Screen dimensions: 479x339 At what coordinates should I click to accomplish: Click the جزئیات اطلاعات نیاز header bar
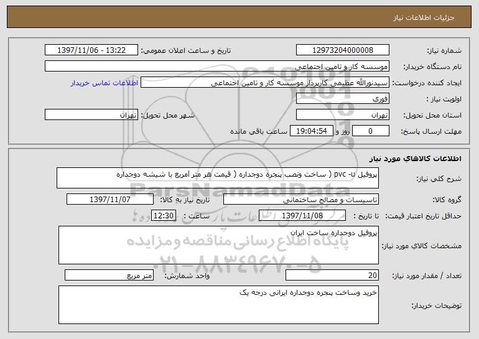point(240,17)
